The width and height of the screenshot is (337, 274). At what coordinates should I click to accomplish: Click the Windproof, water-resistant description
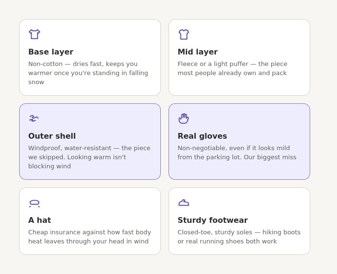point(89,157)
